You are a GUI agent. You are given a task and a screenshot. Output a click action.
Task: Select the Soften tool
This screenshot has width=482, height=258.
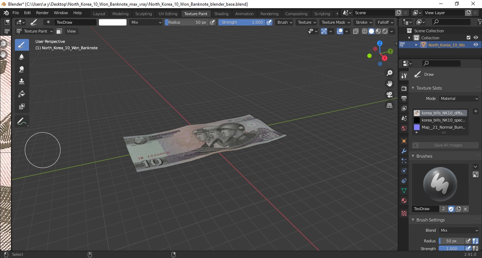tap(22, 57)
